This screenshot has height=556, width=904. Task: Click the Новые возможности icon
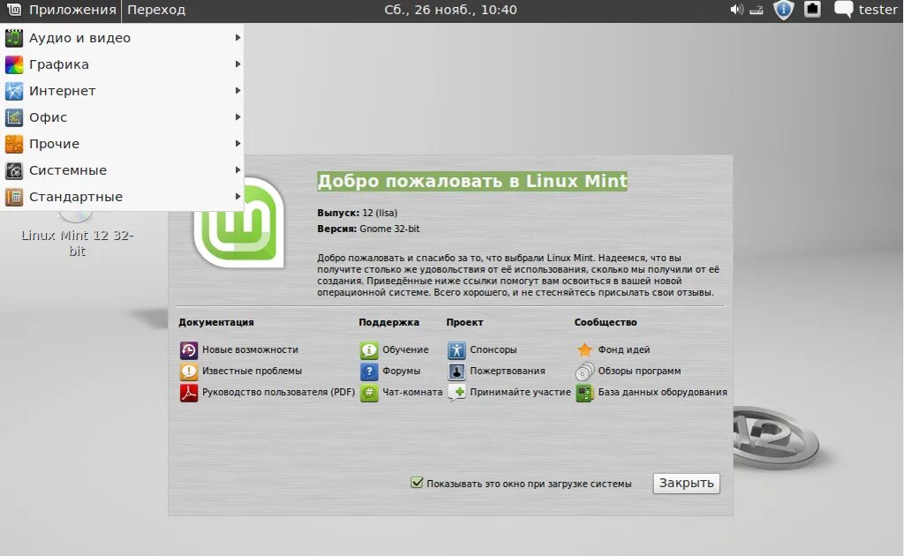pyautogui.click(x=189, y=349)
